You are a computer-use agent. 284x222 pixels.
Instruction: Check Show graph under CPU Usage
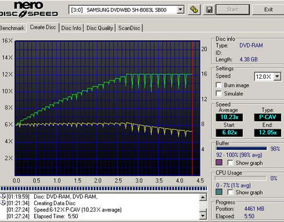click(230, 192)
